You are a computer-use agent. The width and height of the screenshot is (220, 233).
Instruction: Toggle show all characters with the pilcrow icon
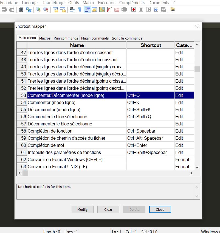point(79,9)
